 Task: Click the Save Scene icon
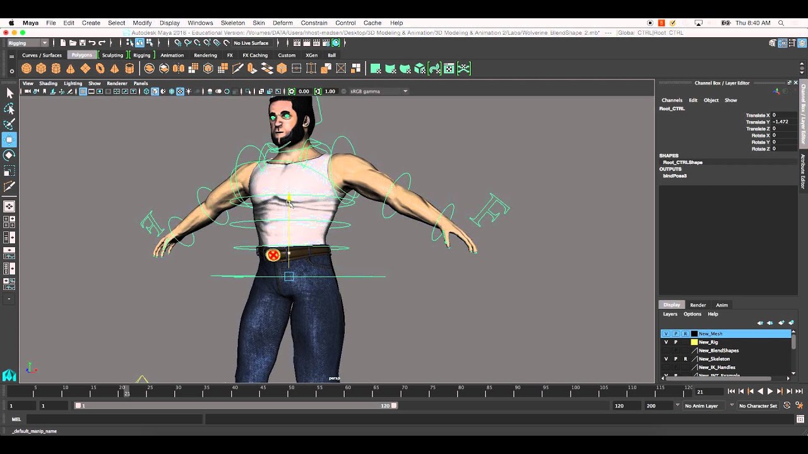click(82, 43)
